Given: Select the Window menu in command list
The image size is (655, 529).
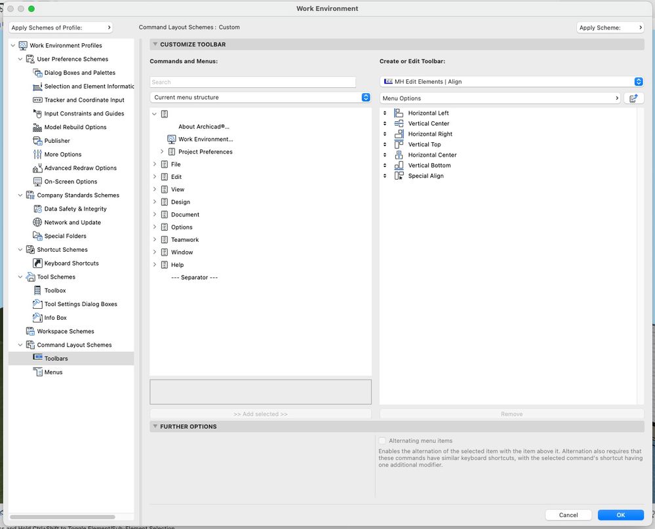Looking at the screenshot, I should pyautogui.click(x=182, y=252).
